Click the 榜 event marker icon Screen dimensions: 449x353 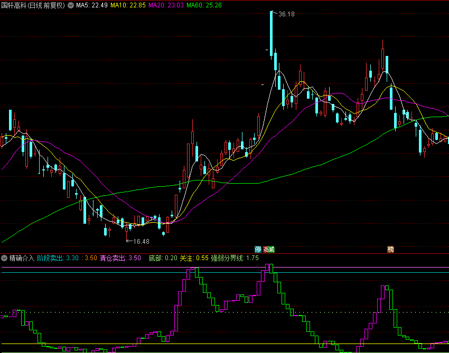tap(391, 249)
